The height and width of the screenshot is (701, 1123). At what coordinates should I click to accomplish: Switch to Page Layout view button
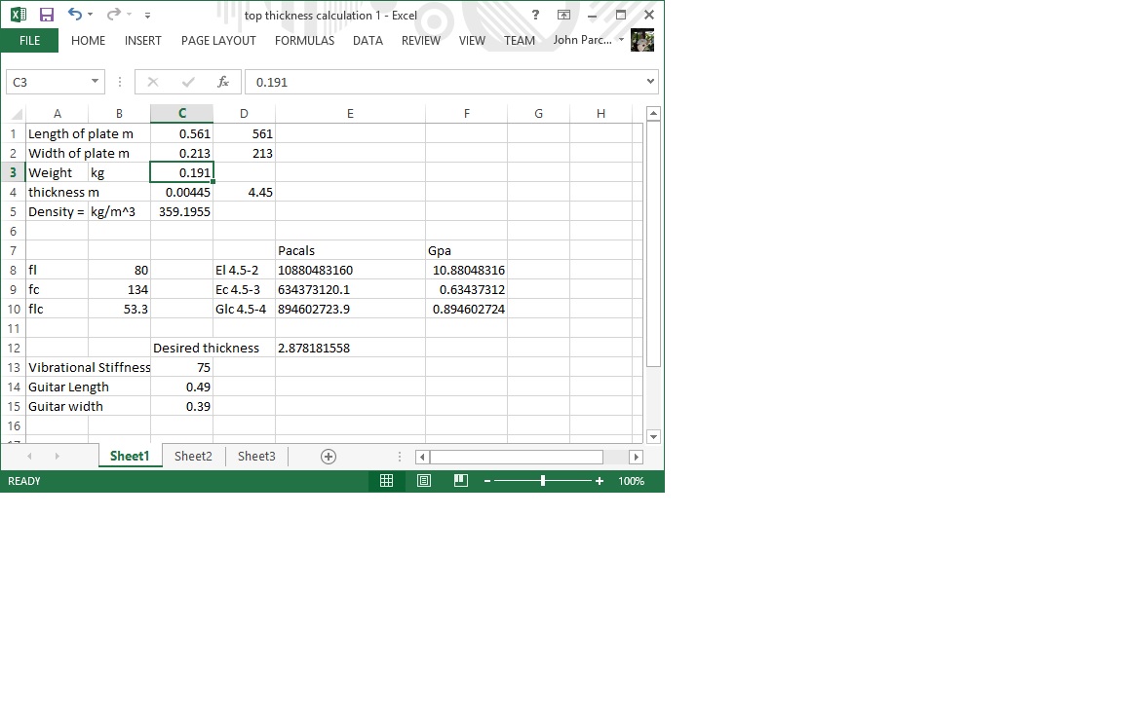424,481
